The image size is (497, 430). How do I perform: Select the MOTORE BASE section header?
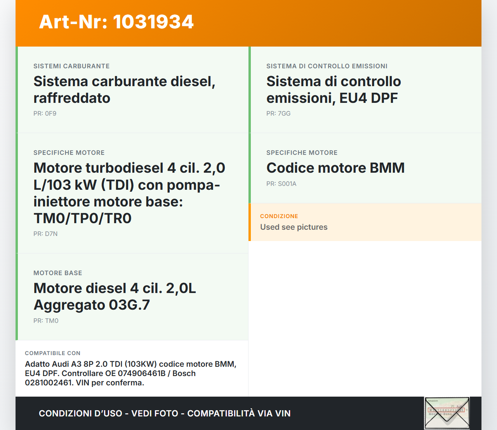tap(58, 273)
